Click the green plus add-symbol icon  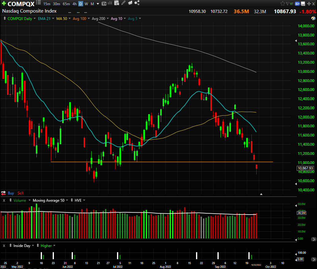(x=4, y=3)
